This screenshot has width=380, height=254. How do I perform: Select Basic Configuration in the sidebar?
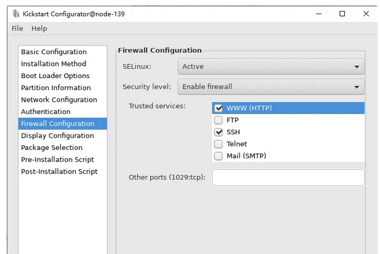pos(54,52)
